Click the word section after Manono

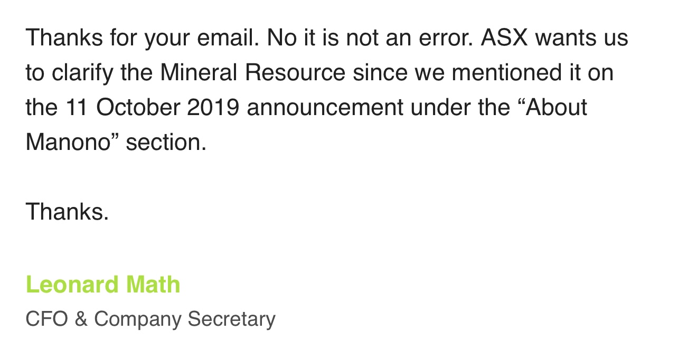click(166, 143)
